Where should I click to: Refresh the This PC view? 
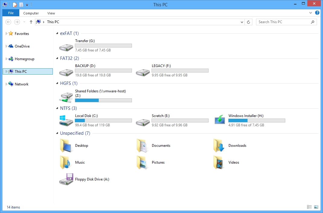coord(248,22)
